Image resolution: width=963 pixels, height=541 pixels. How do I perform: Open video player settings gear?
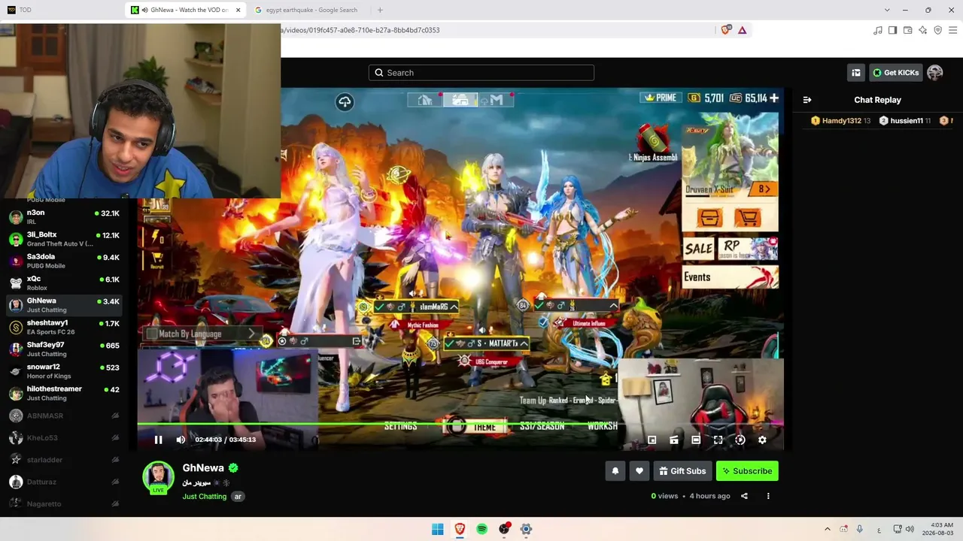[762, 440]
